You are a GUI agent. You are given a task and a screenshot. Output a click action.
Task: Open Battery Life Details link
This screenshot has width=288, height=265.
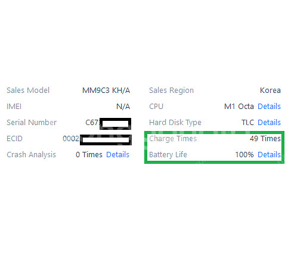(x=269, y=154)
